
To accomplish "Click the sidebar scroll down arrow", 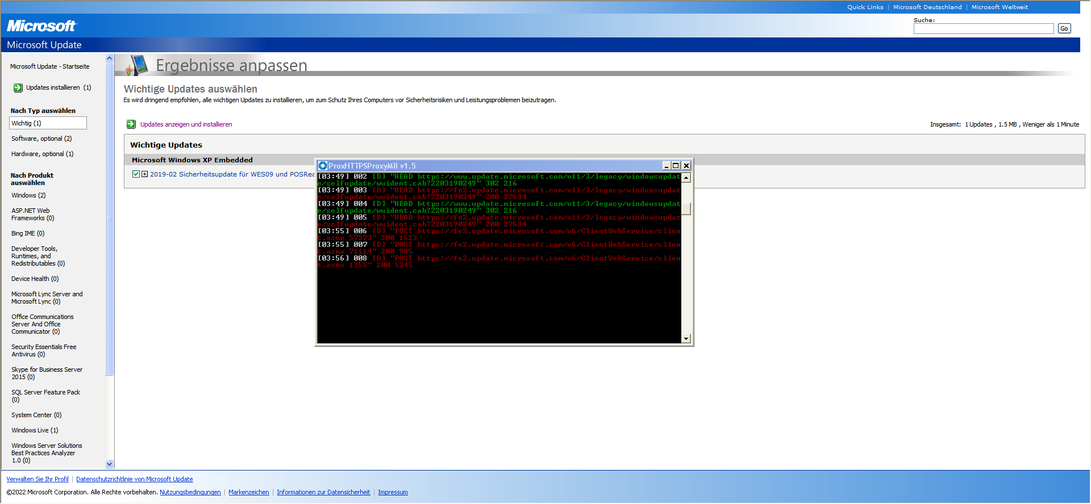I will 109,464.
